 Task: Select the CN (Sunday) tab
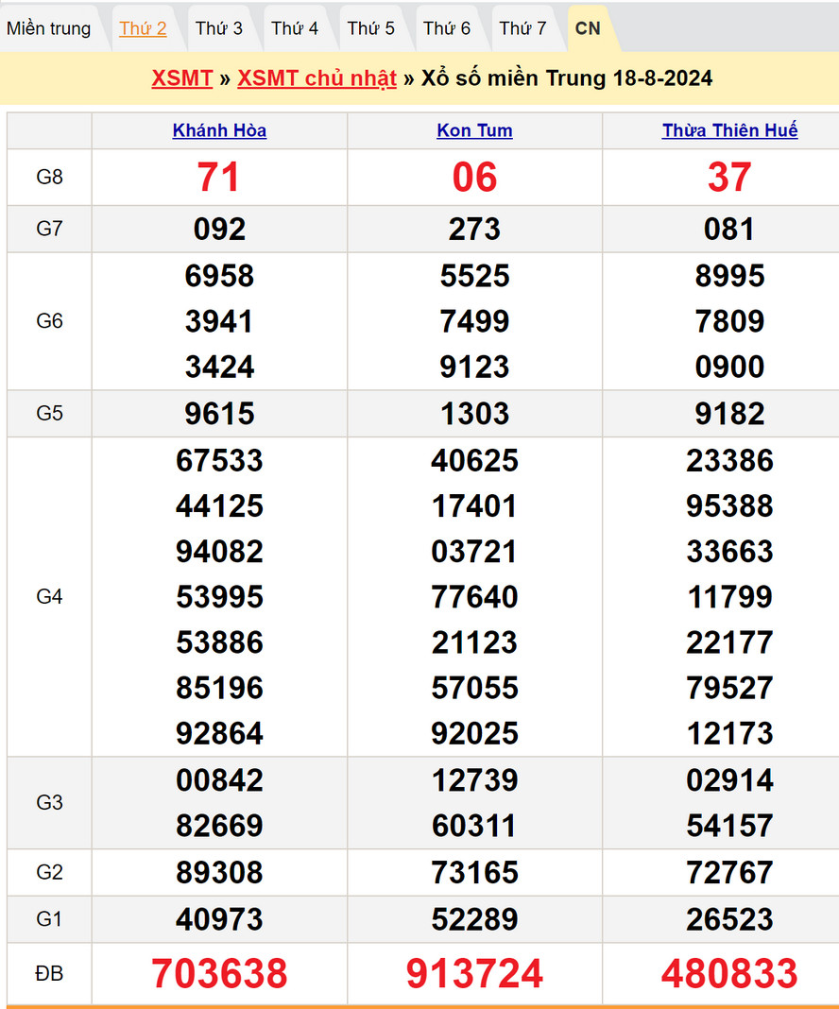(588, 28)
